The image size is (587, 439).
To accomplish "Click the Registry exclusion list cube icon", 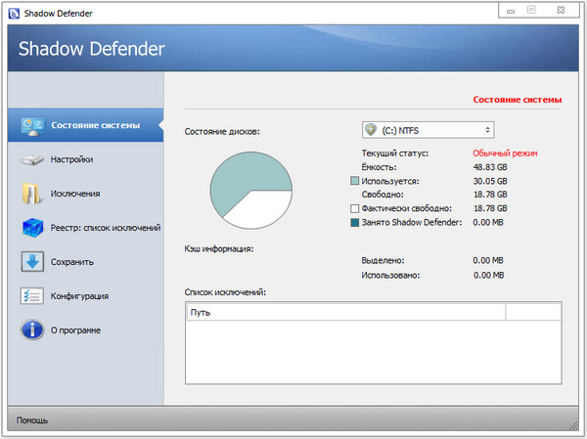I will (31, 228).
